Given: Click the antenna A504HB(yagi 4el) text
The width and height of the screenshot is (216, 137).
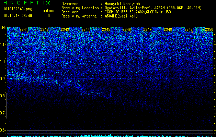Looking at the screenshot, I should [x=121, y=16].
